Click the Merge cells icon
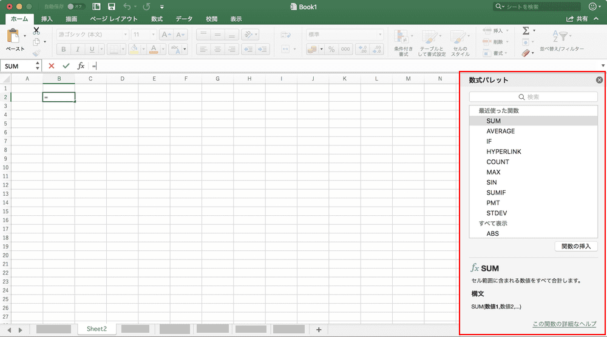Viewport: 607px width, 337px height. pos(285,49)
